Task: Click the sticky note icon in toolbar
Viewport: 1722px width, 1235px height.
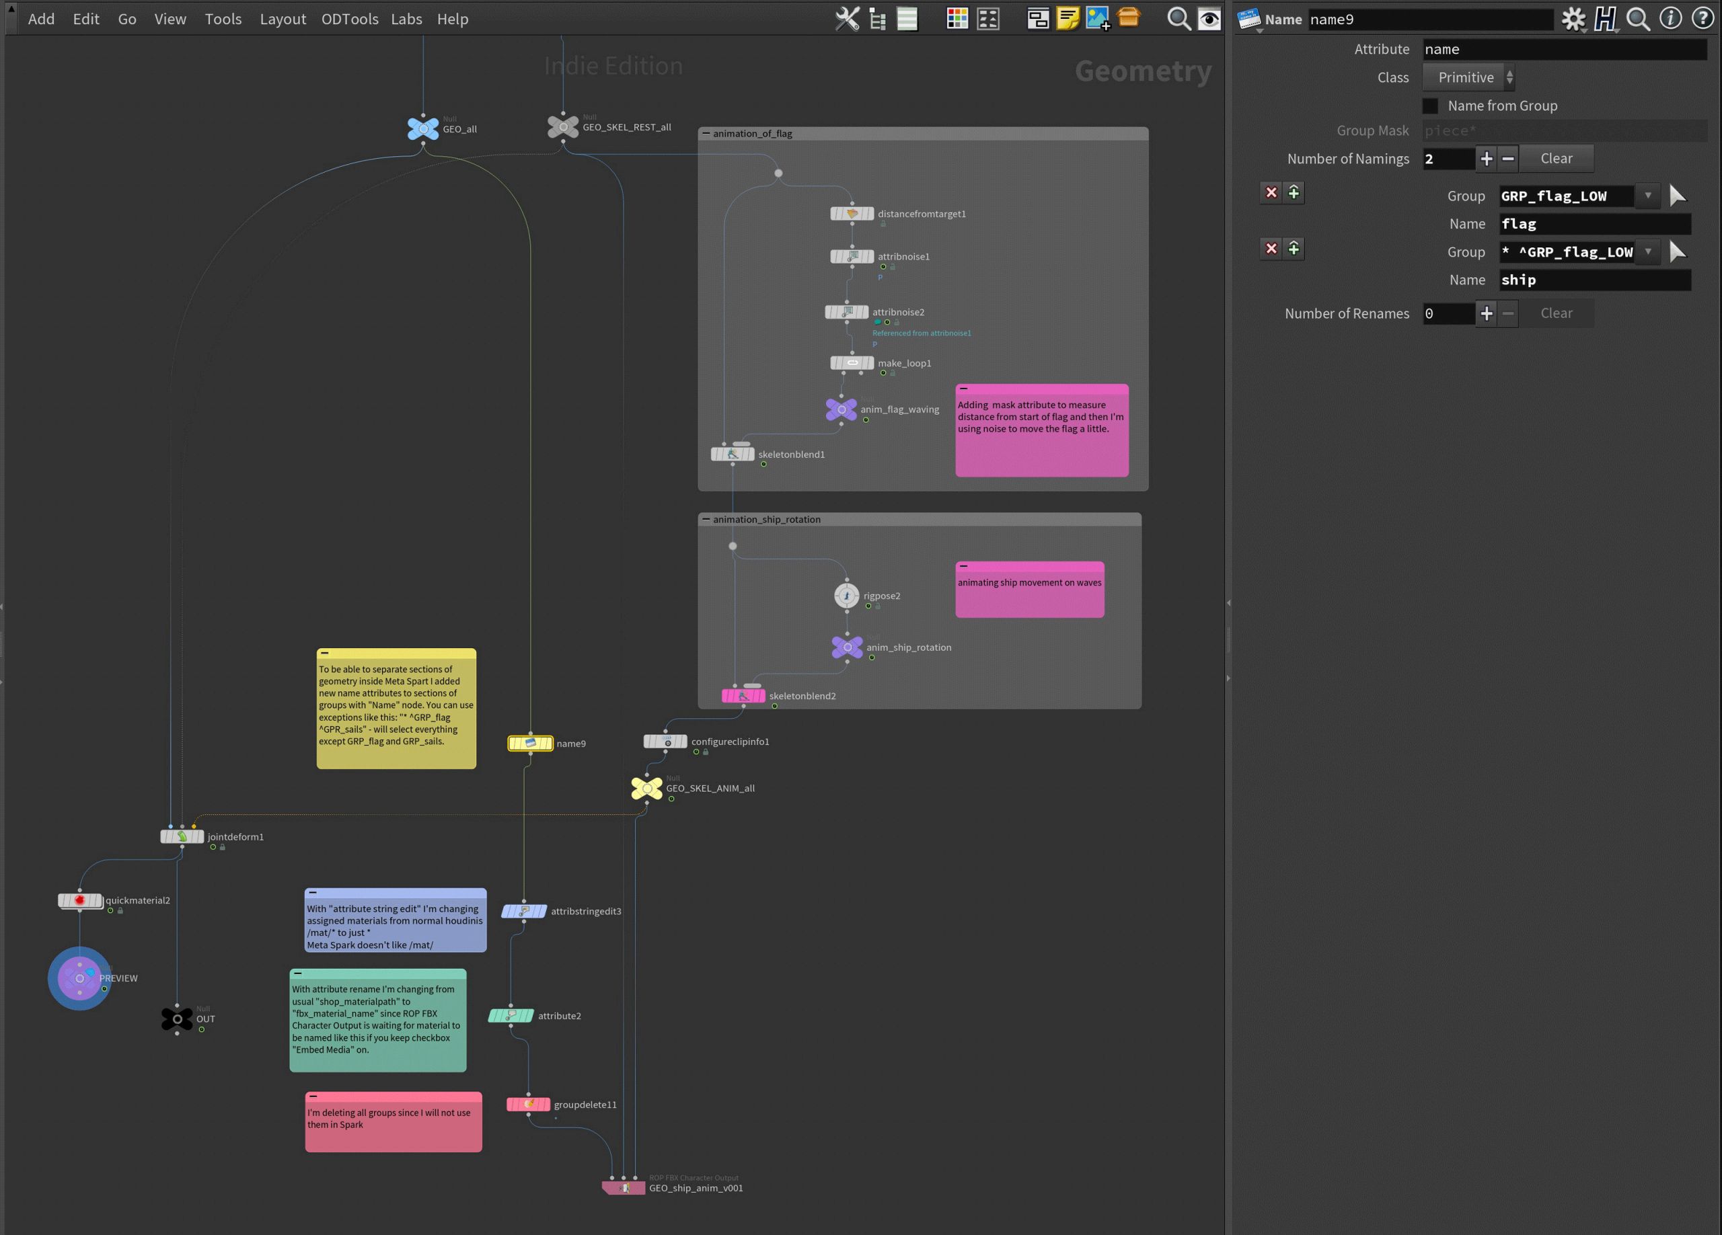Action: [1068, 18]
